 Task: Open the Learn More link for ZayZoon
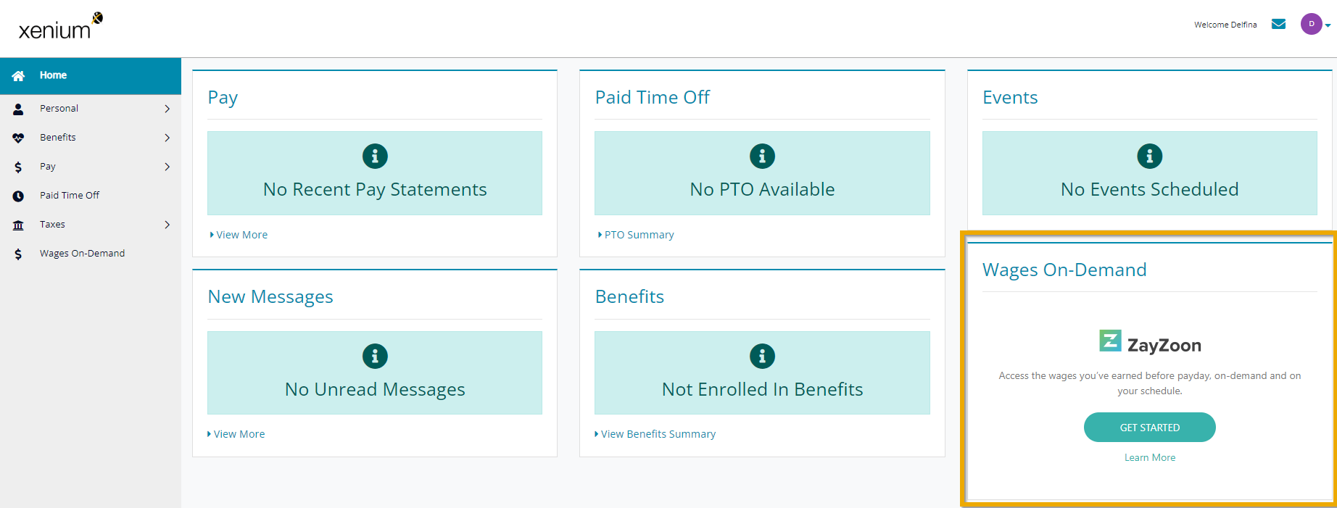(x=1149, y=457)
